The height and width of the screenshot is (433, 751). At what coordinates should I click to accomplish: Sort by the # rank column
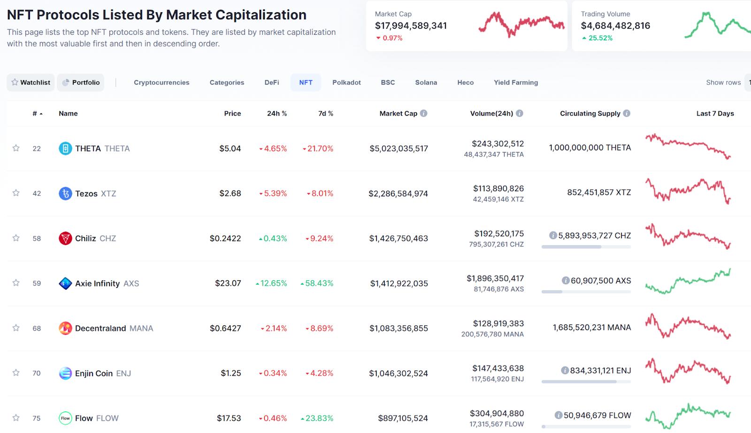click(37, 113)
